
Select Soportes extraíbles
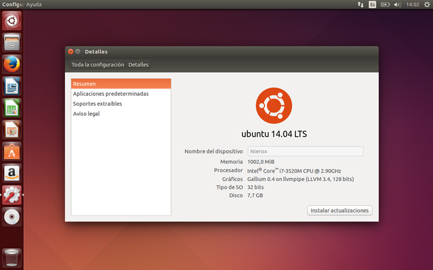pyautogui.click(x=121, y=104)
